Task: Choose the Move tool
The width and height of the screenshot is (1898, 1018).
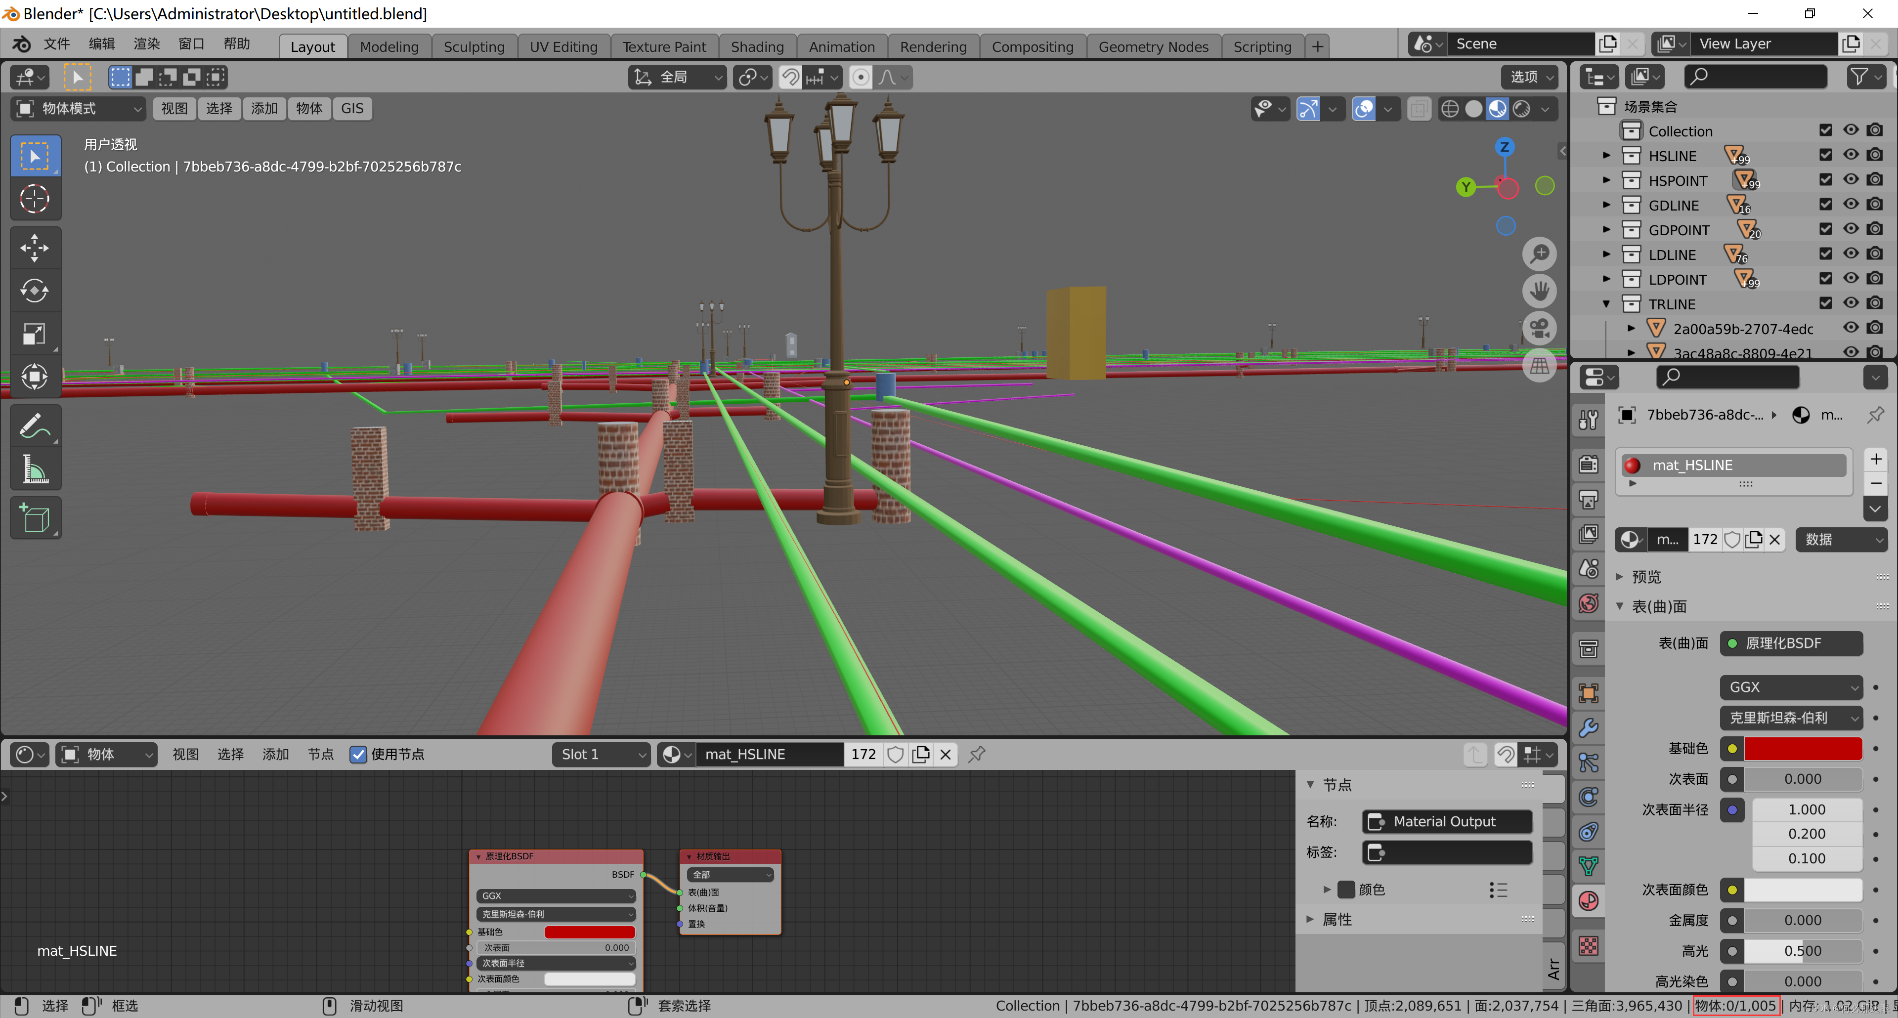Action: tap(35, 248)
